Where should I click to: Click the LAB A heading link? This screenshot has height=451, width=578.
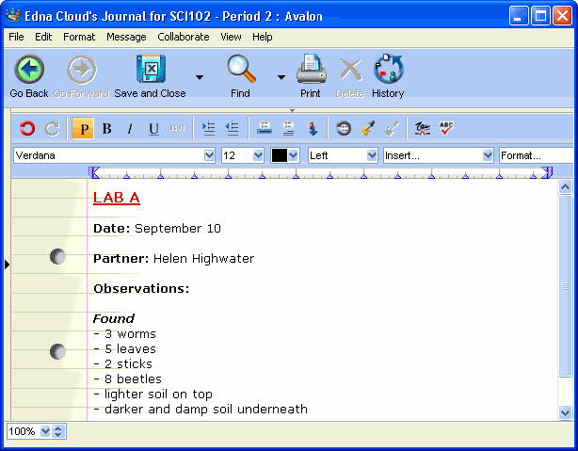[117, 198]
